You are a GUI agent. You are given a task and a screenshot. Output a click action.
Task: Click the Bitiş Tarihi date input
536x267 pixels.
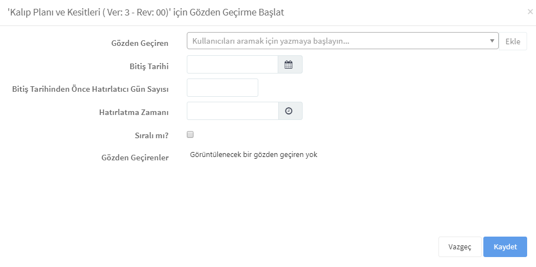[232, 65]
